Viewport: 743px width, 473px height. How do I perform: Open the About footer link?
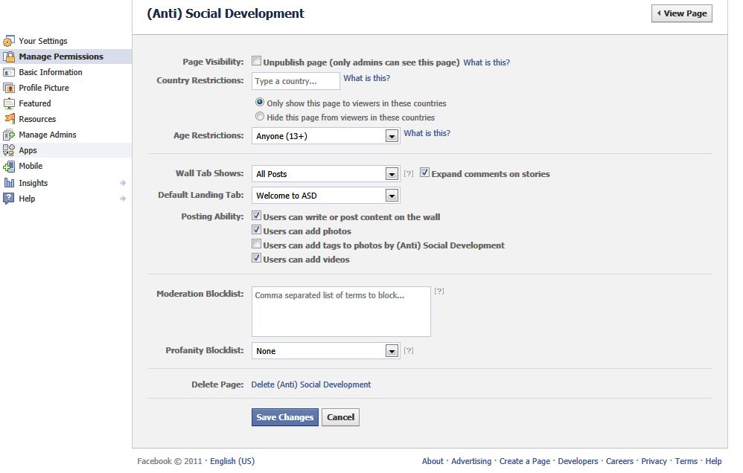(433, 461)
